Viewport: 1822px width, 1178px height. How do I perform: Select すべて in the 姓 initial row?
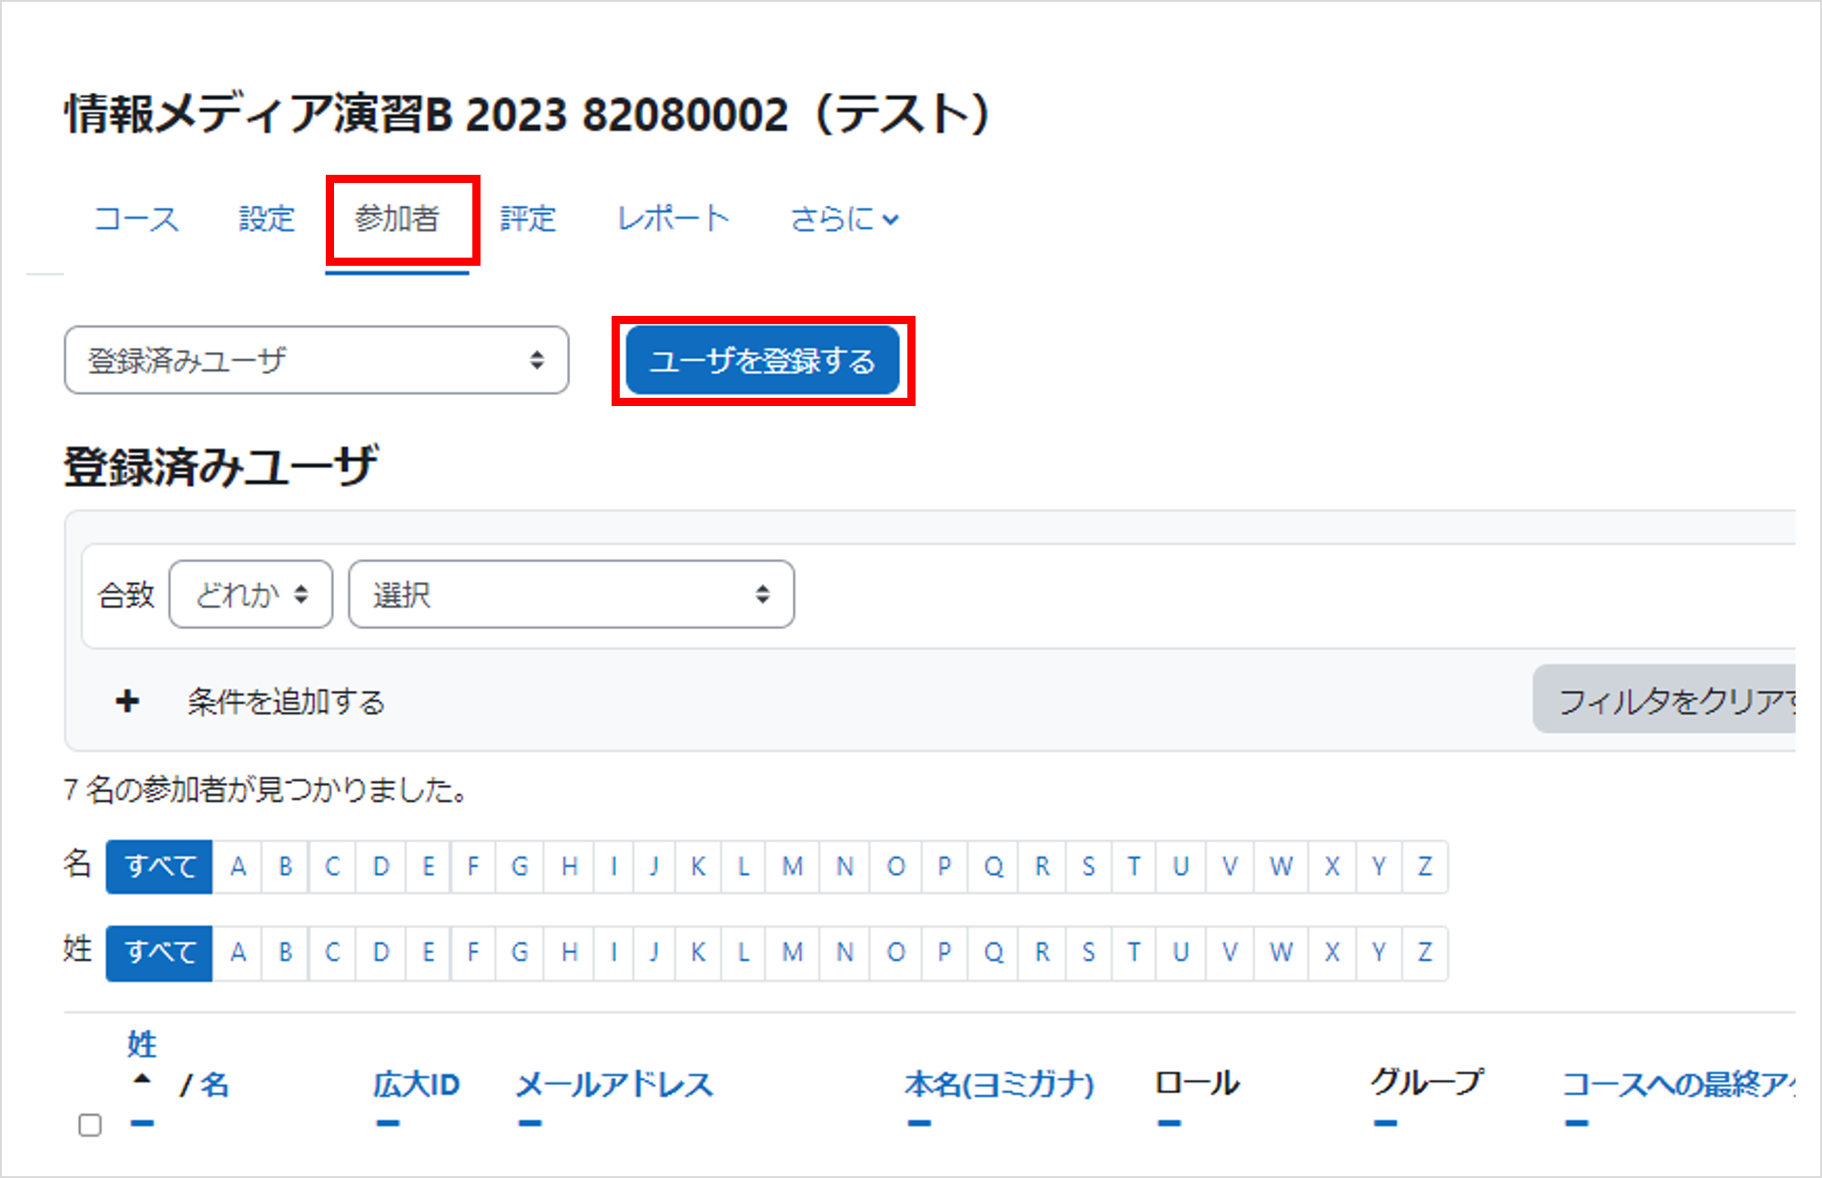[x=159, y=953]
